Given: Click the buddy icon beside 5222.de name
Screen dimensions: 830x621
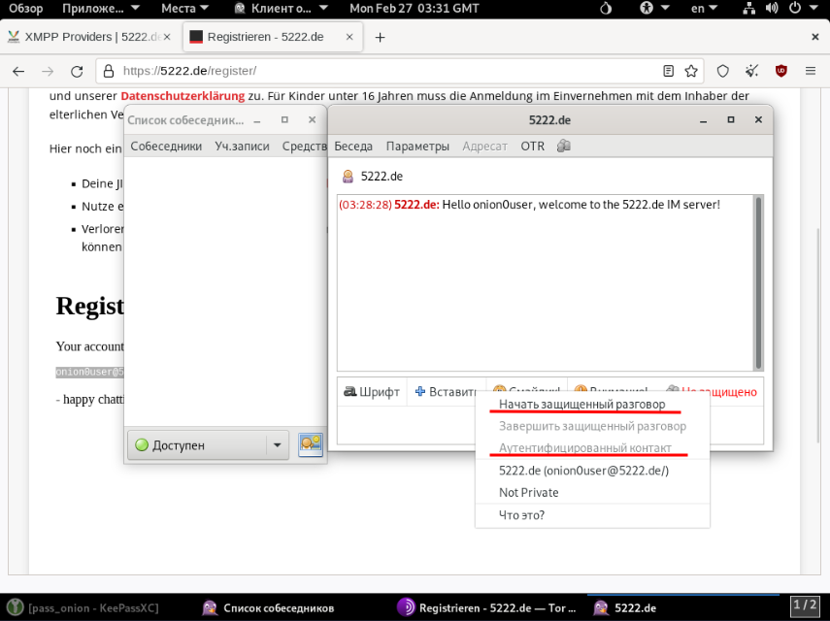Looking at the screenshot, I should point(348,177).
